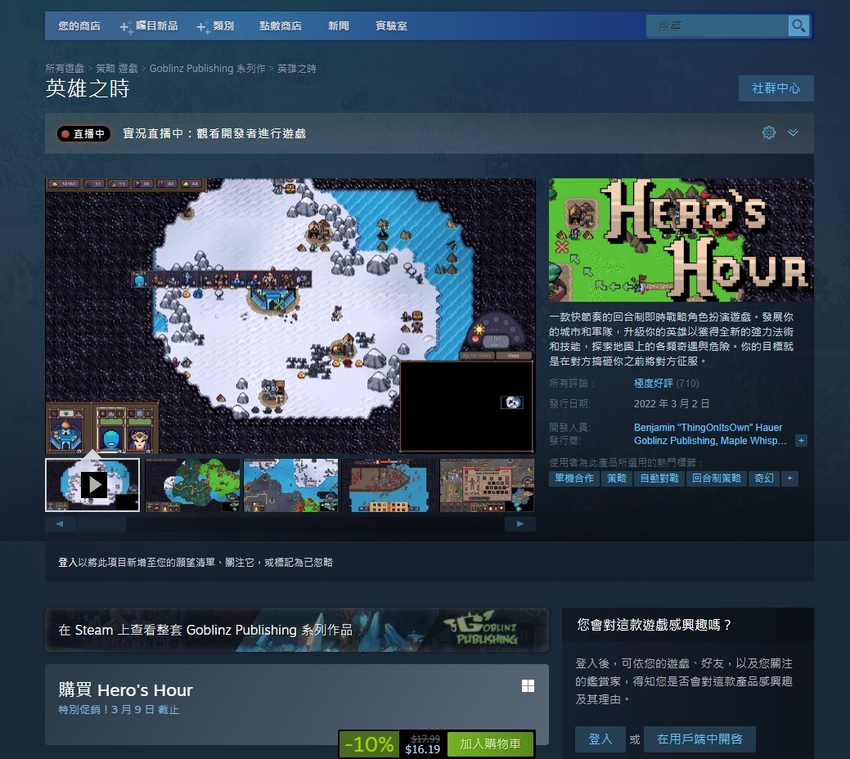Click the 英雄之時 breadcrumb link
Screen dimensions: 850x759
tap(297, 69)
